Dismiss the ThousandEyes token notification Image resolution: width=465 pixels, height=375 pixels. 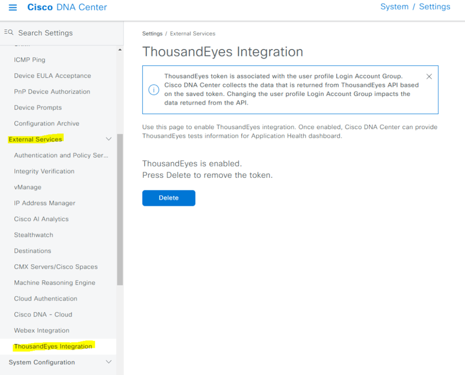pos(429,76)
